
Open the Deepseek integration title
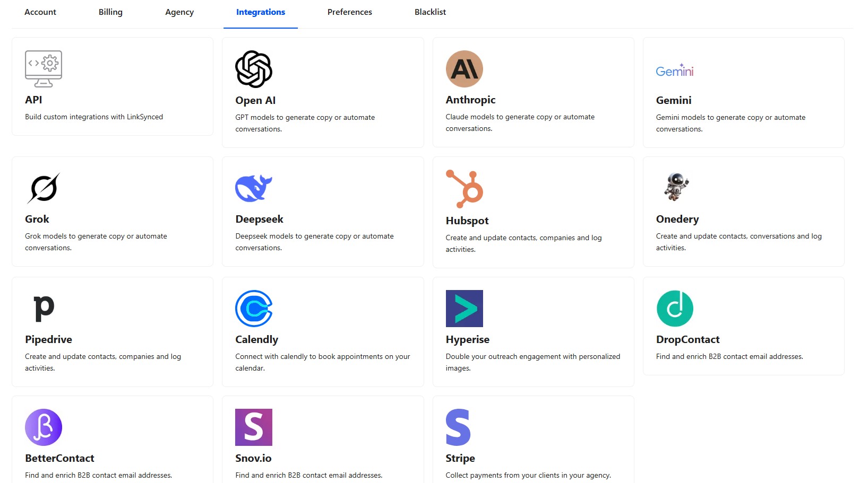(x=259, y=219)
